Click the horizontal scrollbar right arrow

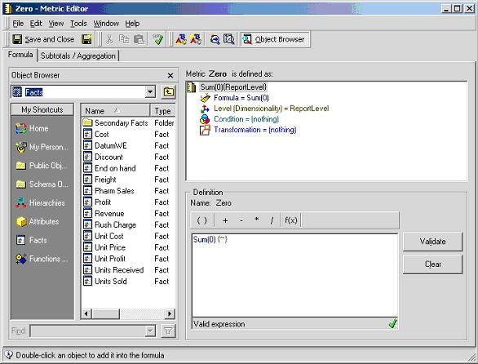pos(170,313)
